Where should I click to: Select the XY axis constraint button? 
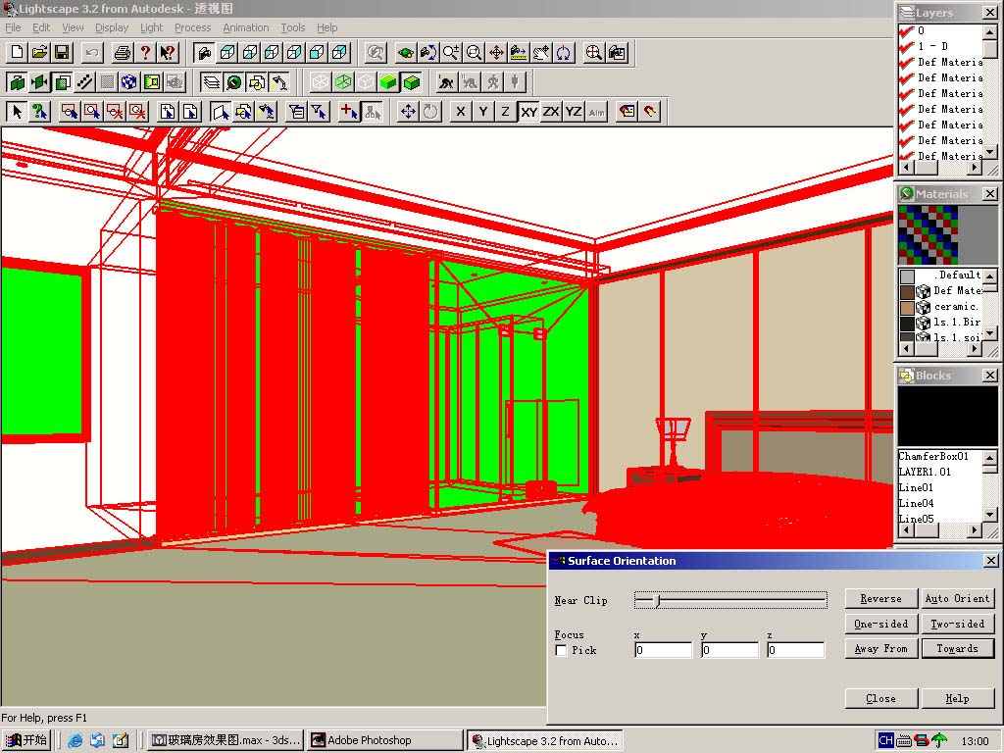[x=528, y=112]
